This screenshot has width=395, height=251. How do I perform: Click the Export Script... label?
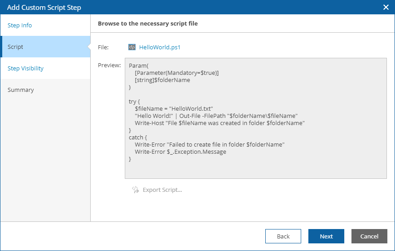pos(162,190)
